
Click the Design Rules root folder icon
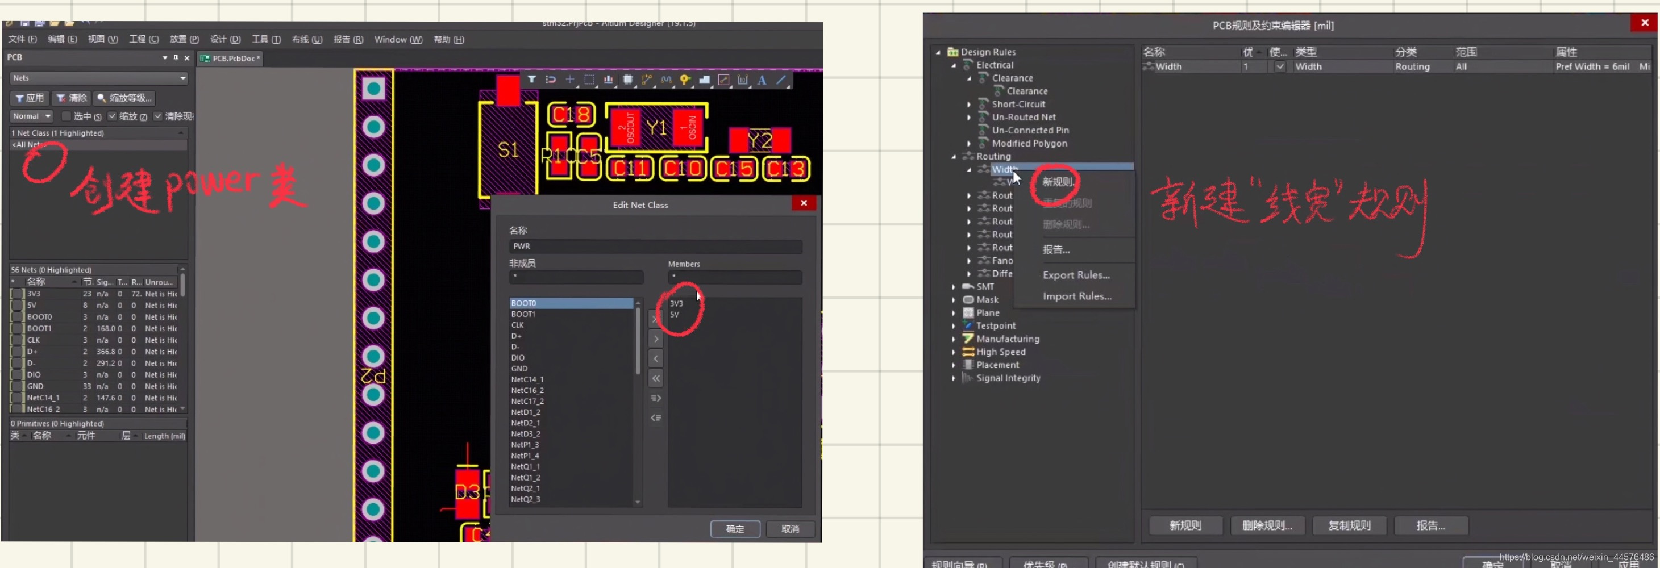click(x=952, y=52)
